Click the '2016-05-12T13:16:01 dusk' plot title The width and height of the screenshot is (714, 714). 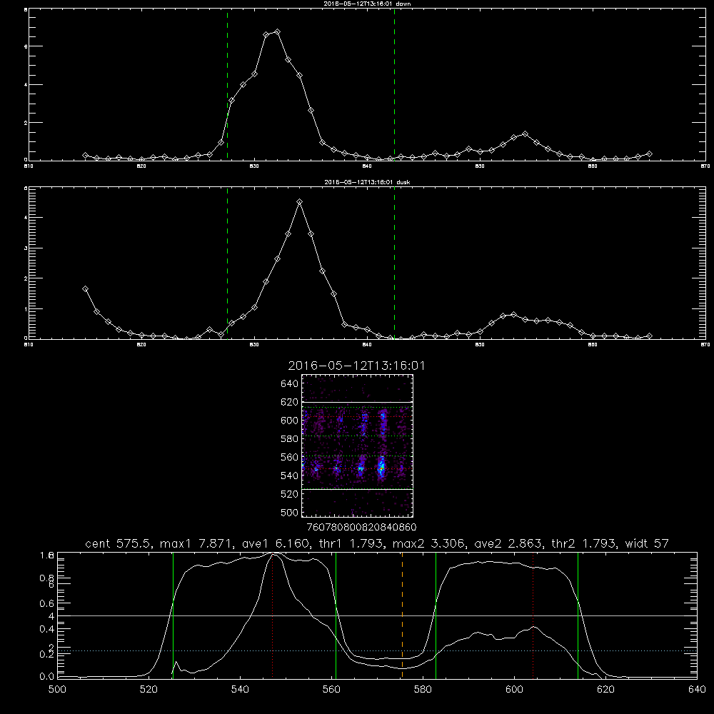click(367, 182)
